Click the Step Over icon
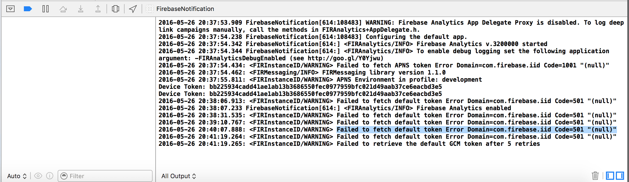The image size is (629, 182). pos(63,8)
